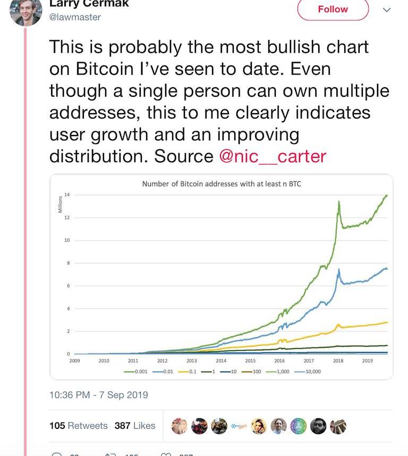Click the third liker avatar
Screen dimensions: 408x456
(x=219, y=426)
